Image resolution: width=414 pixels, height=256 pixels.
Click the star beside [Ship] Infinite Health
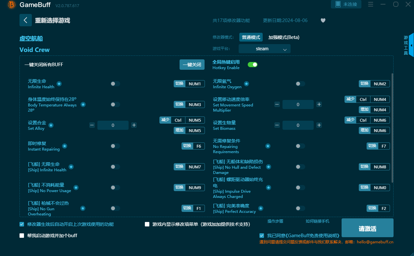[71, 167]
